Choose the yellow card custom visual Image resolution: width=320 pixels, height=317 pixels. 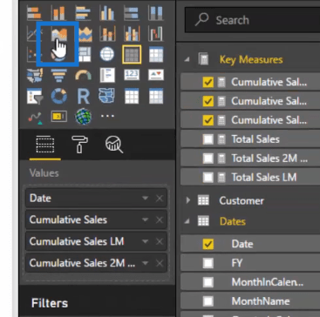pyautogui.click(x=59, y=117)
